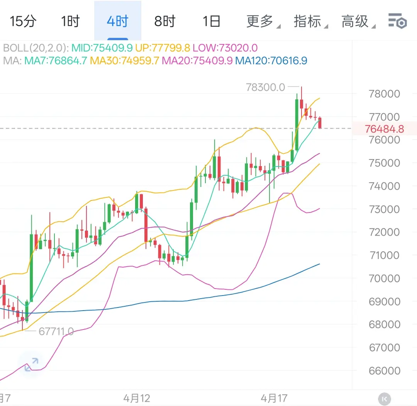Switch to the 1时 timeframe tab
The width and height of the screenshot is (417, 406).
pos(70,21)
